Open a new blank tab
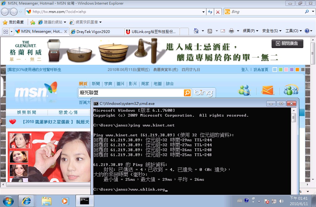The height and width of the screenshot is (207, 316). point(184,32)
